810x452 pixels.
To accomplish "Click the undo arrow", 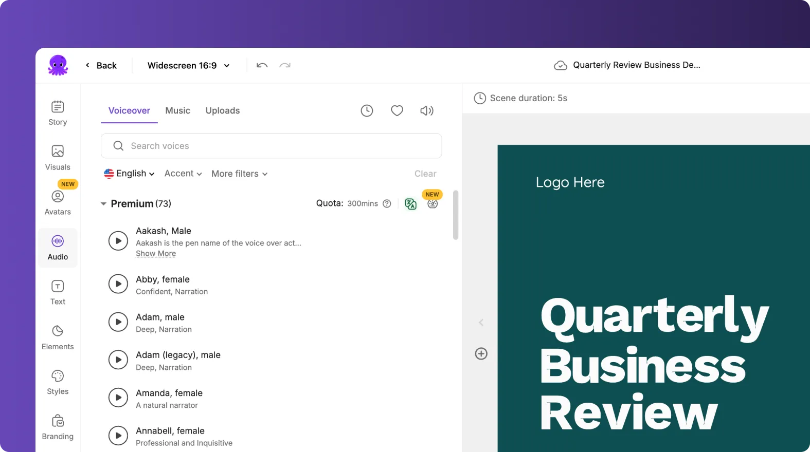I will (262, 65).
